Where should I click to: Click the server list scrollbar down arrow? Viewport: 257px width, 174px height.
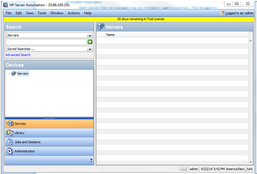pyautogui.click(x=251, y=162)
